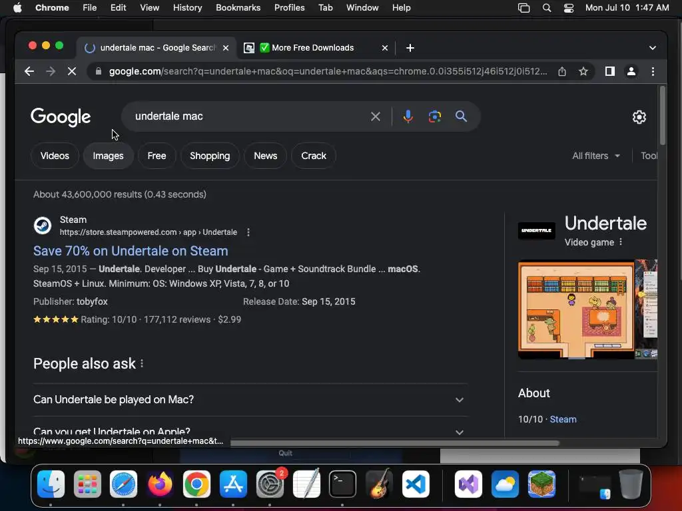Open App Store from the Dock
Viewport: 682px width, 511px height.
point(234,484)
